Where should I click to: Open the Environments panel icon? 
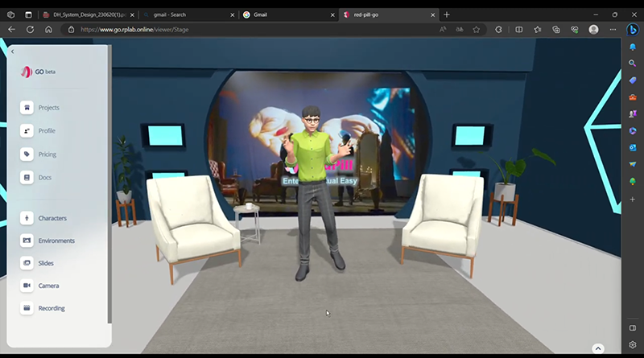[x=27, y=241]
